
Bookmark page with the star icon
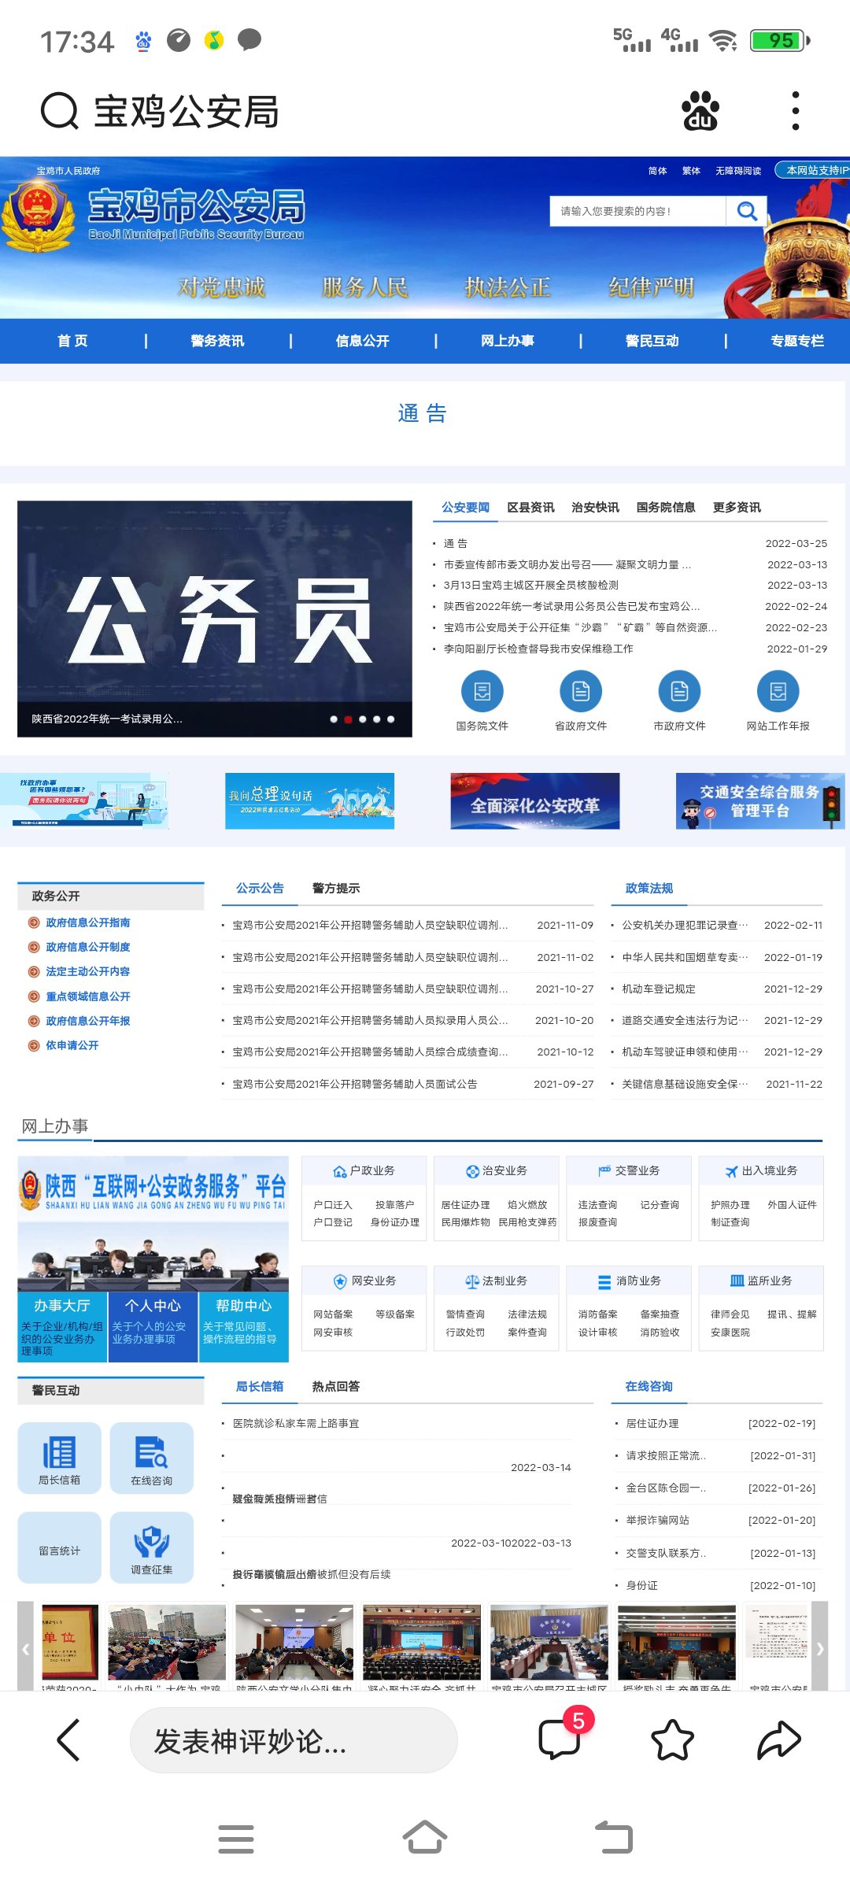click(673, 1739)
